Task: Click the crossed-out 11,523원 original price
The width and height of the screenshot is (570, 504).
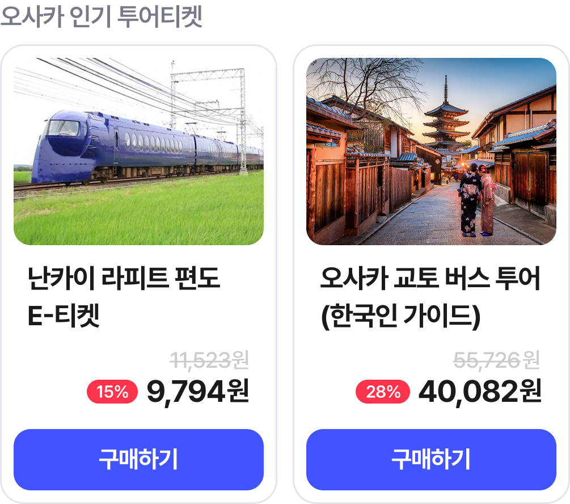Action: [209, 360]
